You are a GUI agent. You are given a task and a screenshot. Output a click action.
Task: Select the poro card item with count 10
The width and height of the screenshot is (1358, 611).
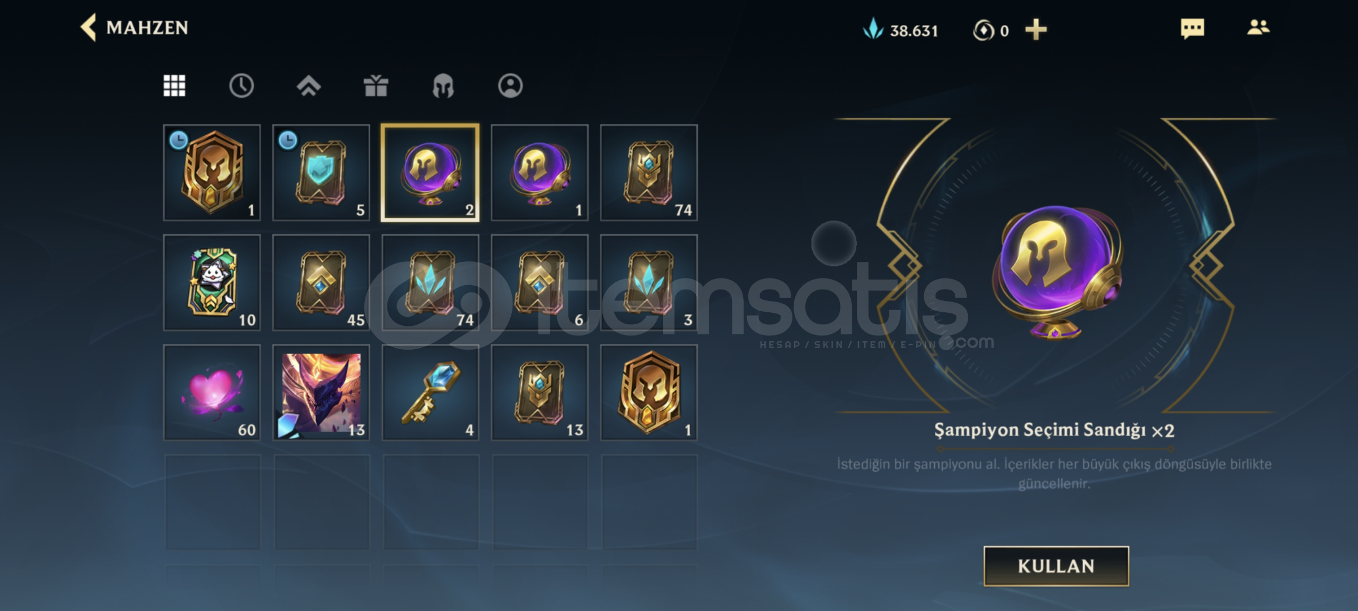click(x=212, y=282)
